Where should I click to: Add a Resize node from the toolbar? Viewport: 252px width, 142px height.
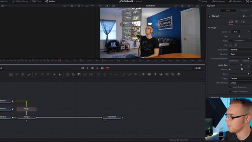pos(85,75)
